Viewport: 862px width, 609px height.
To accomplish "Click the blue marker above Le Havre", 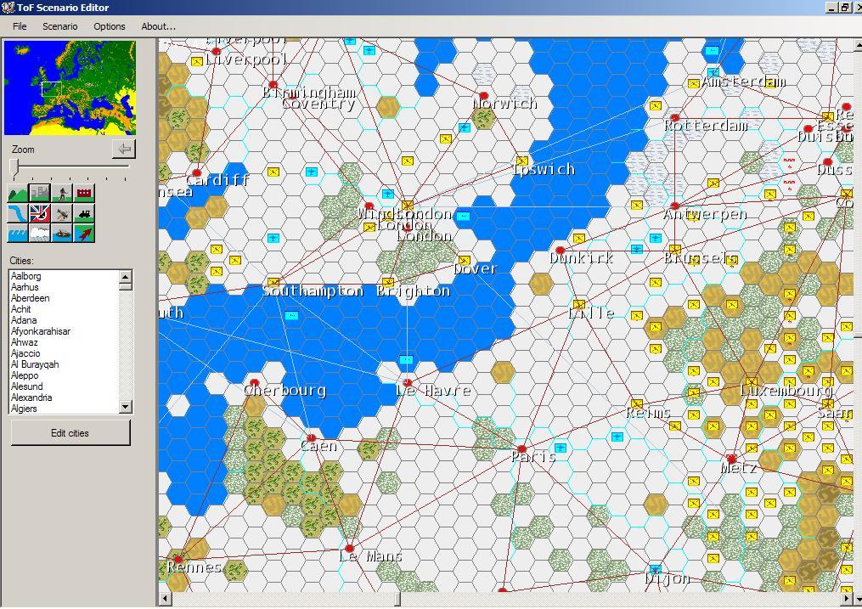I will (x=406, y=360).
